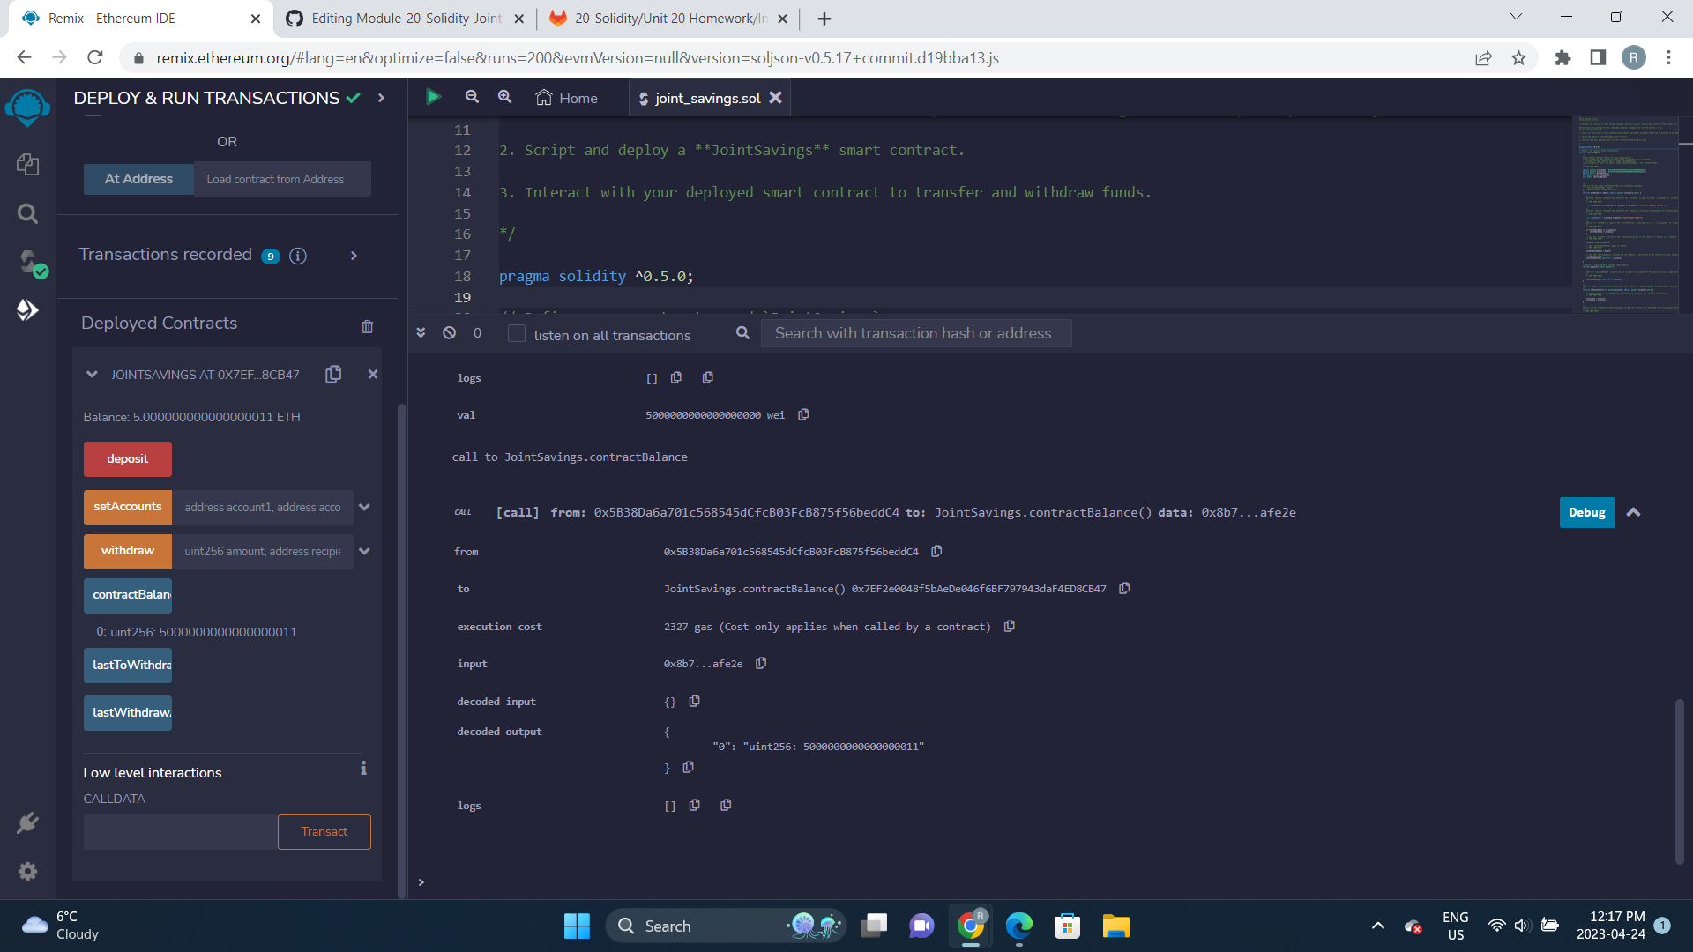The height and width of the screenshot is (952, 1693).
Task: Switch to the Home tab in the editor
Action: pos(567,98)
